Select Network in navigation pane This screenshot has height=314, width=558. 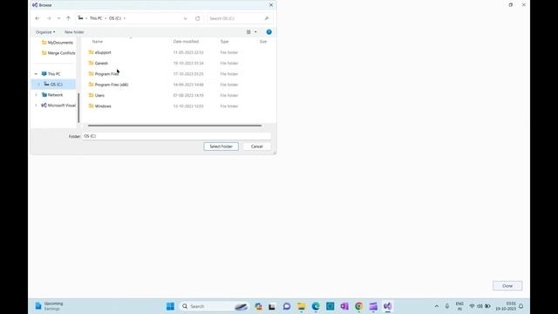coord(52,95)
